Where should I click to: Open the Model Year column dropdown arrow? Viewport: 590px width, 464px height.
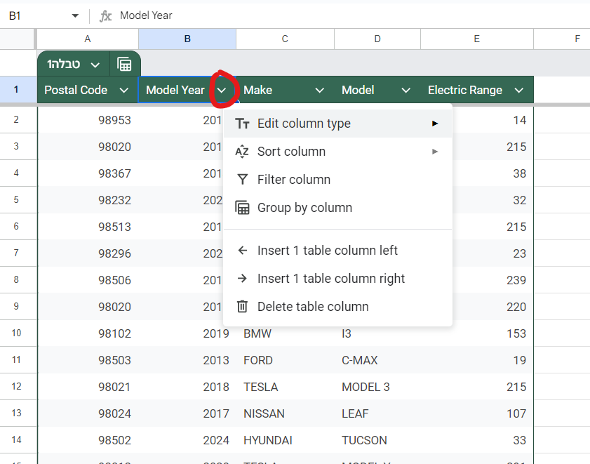222,90
